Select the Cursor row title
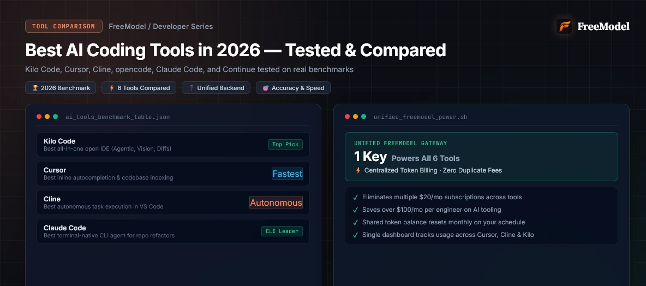Image resolution: width=646 pixels, height=286 pixels. click(x=55, y=170)
